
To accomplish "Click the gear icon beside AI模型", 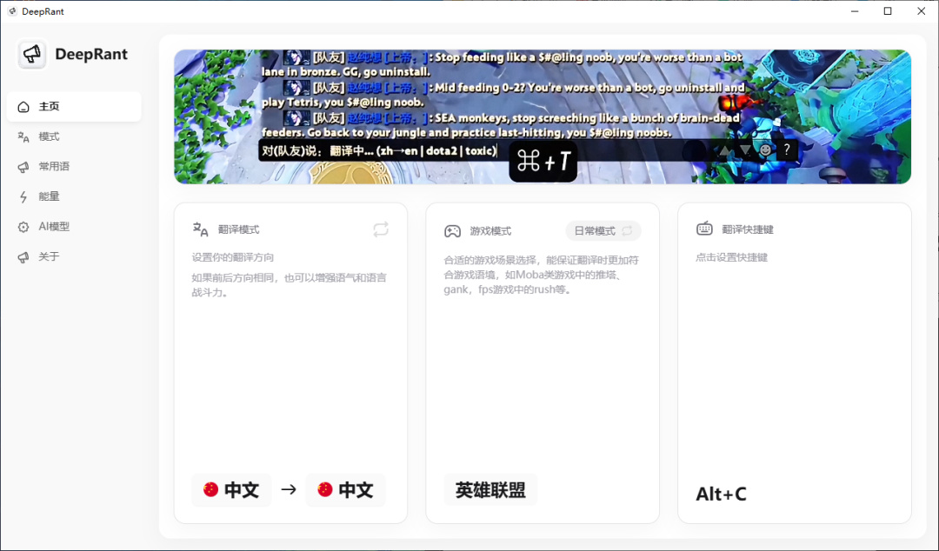I will pos(23,227).
